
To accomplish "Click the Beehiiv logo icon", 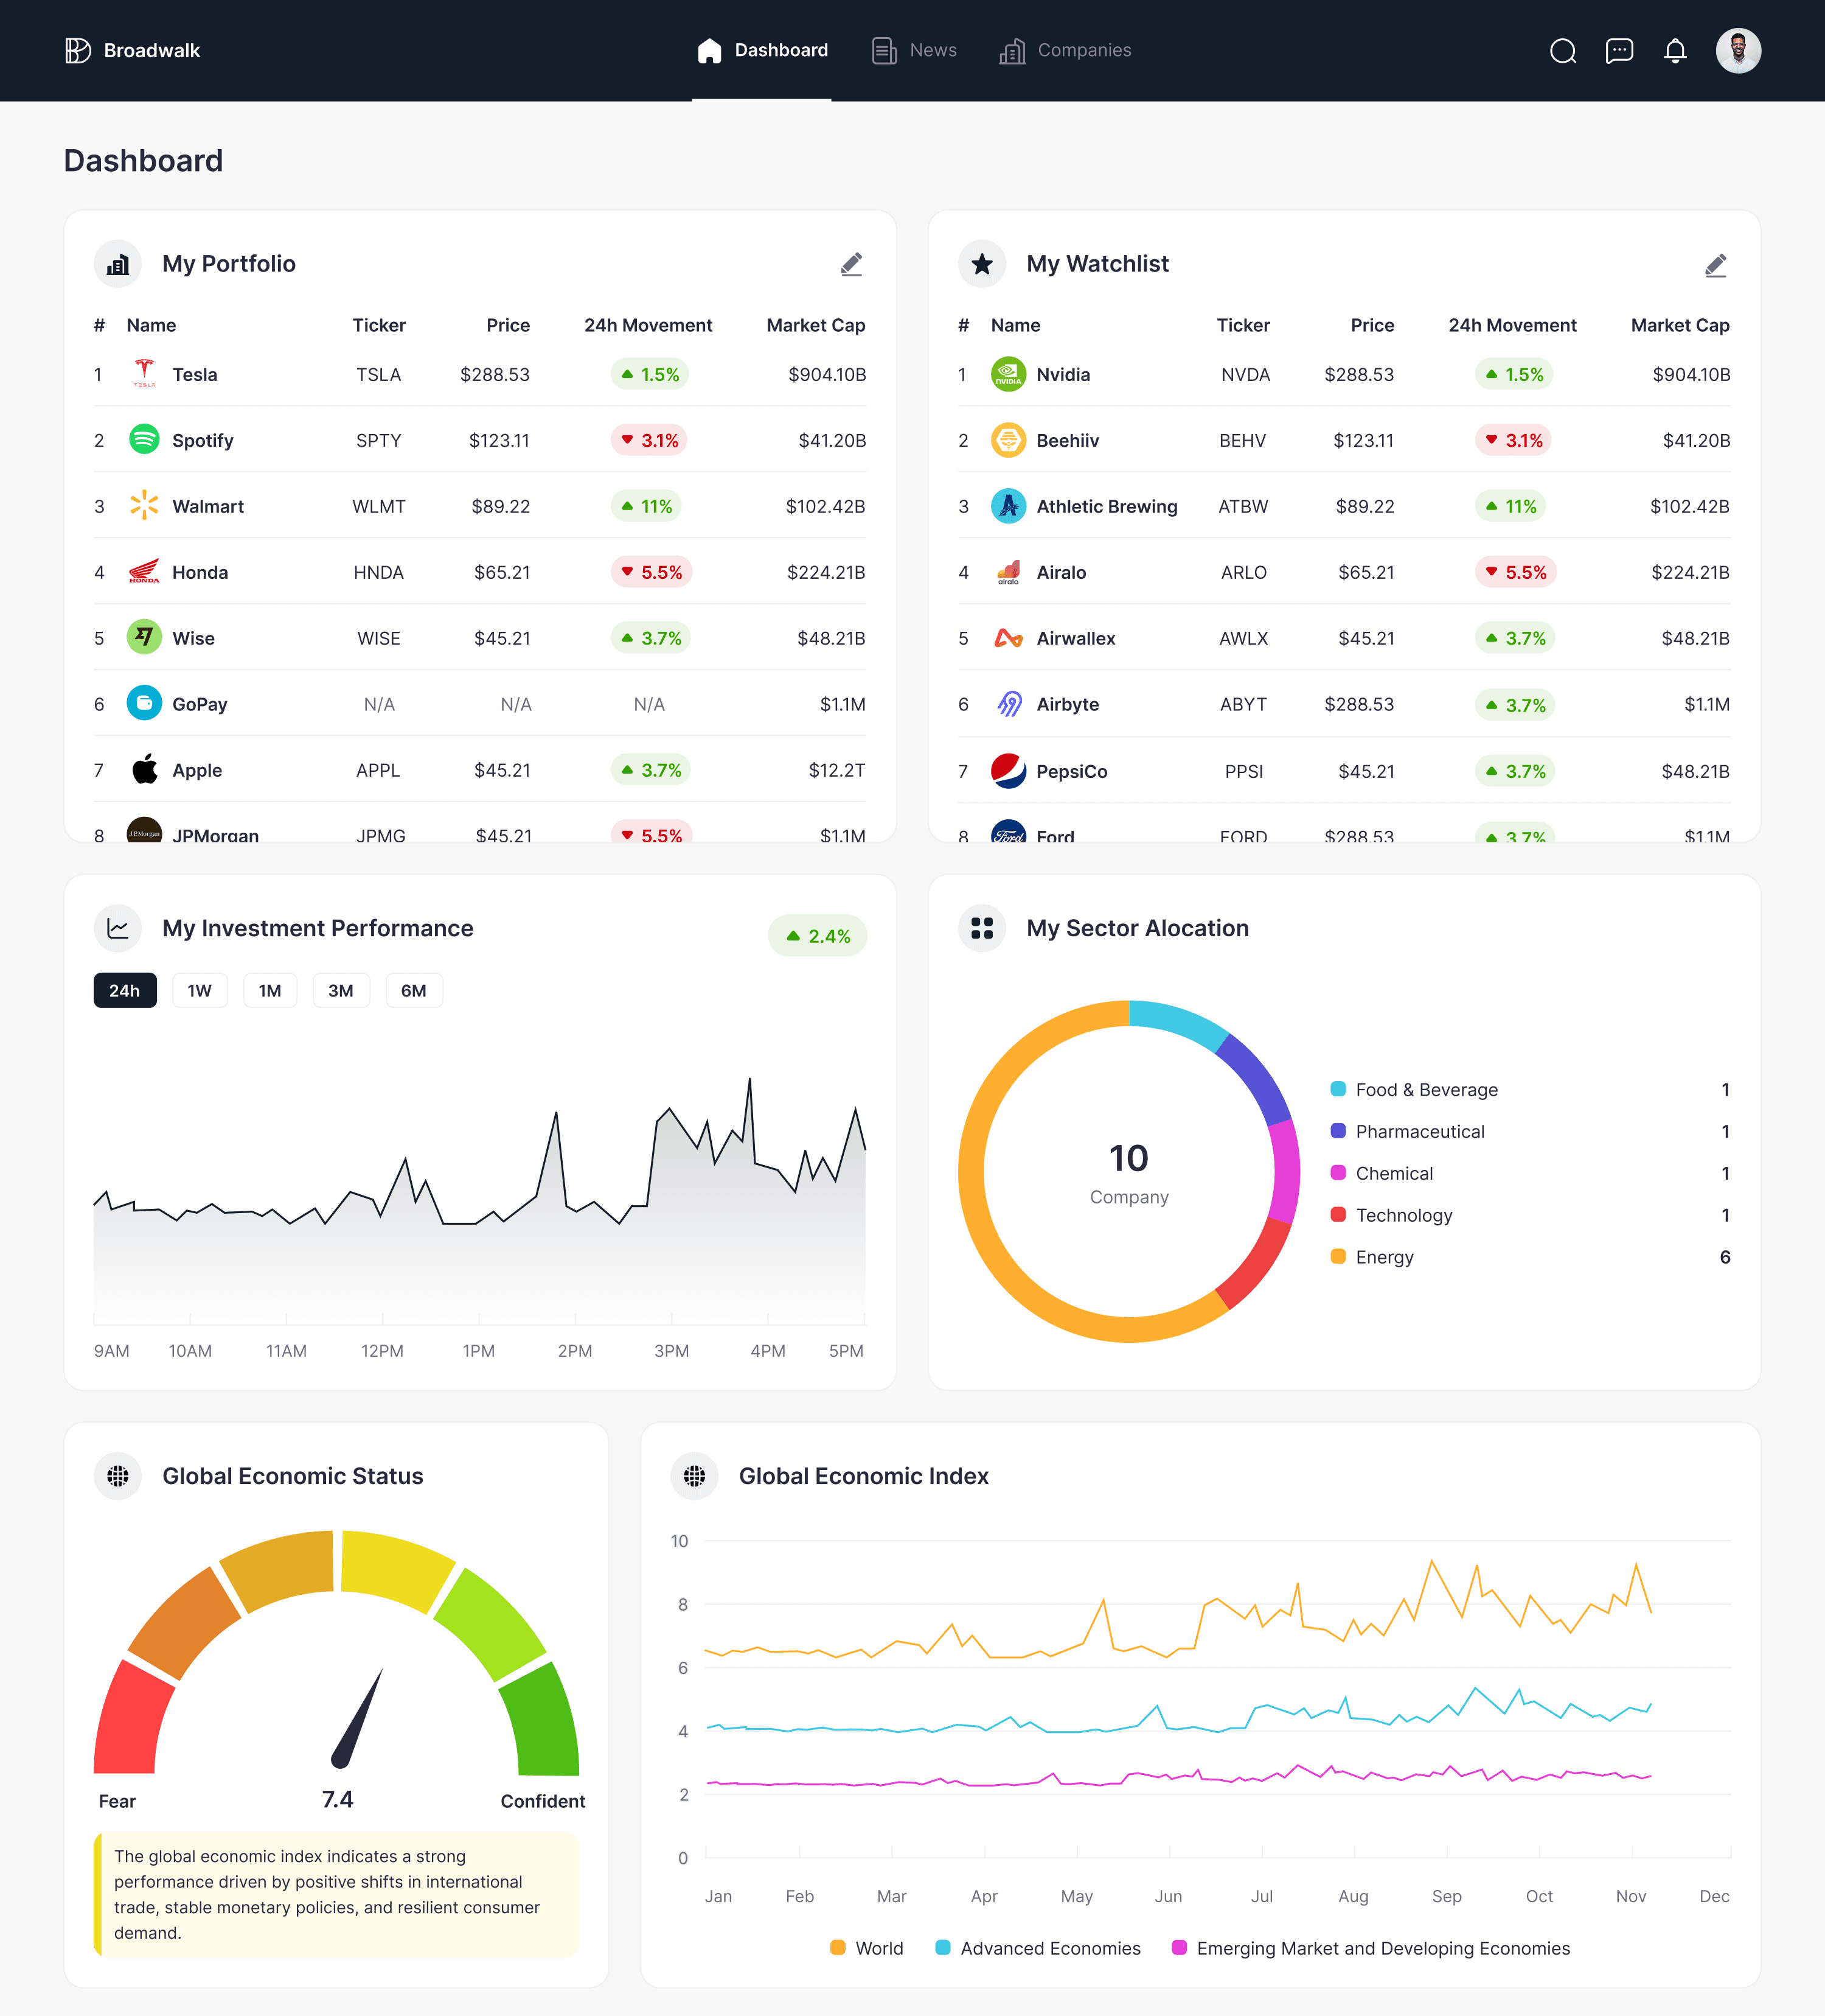I will (1009, 440).
